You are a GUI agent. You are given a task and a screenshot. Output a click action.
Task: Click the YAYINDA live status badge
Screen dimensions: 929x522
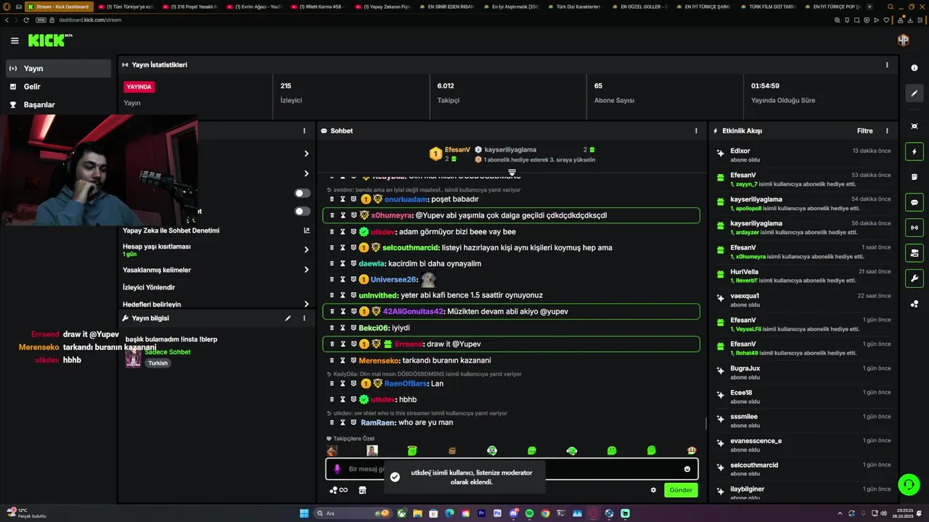(x=139, y=87)
